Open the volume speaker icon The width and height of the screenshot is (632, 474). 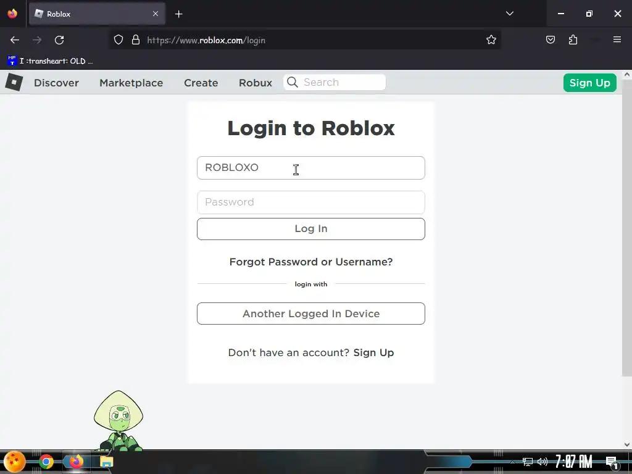(x=543, y=462)
